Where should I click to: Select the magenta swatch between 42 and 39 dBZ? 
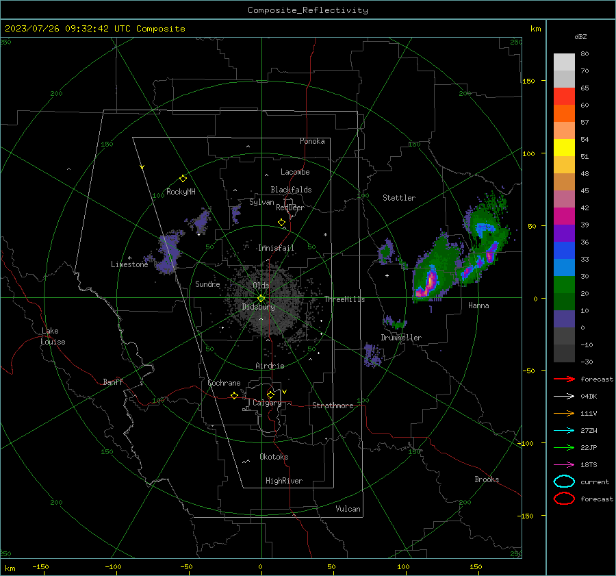point(564,216)
